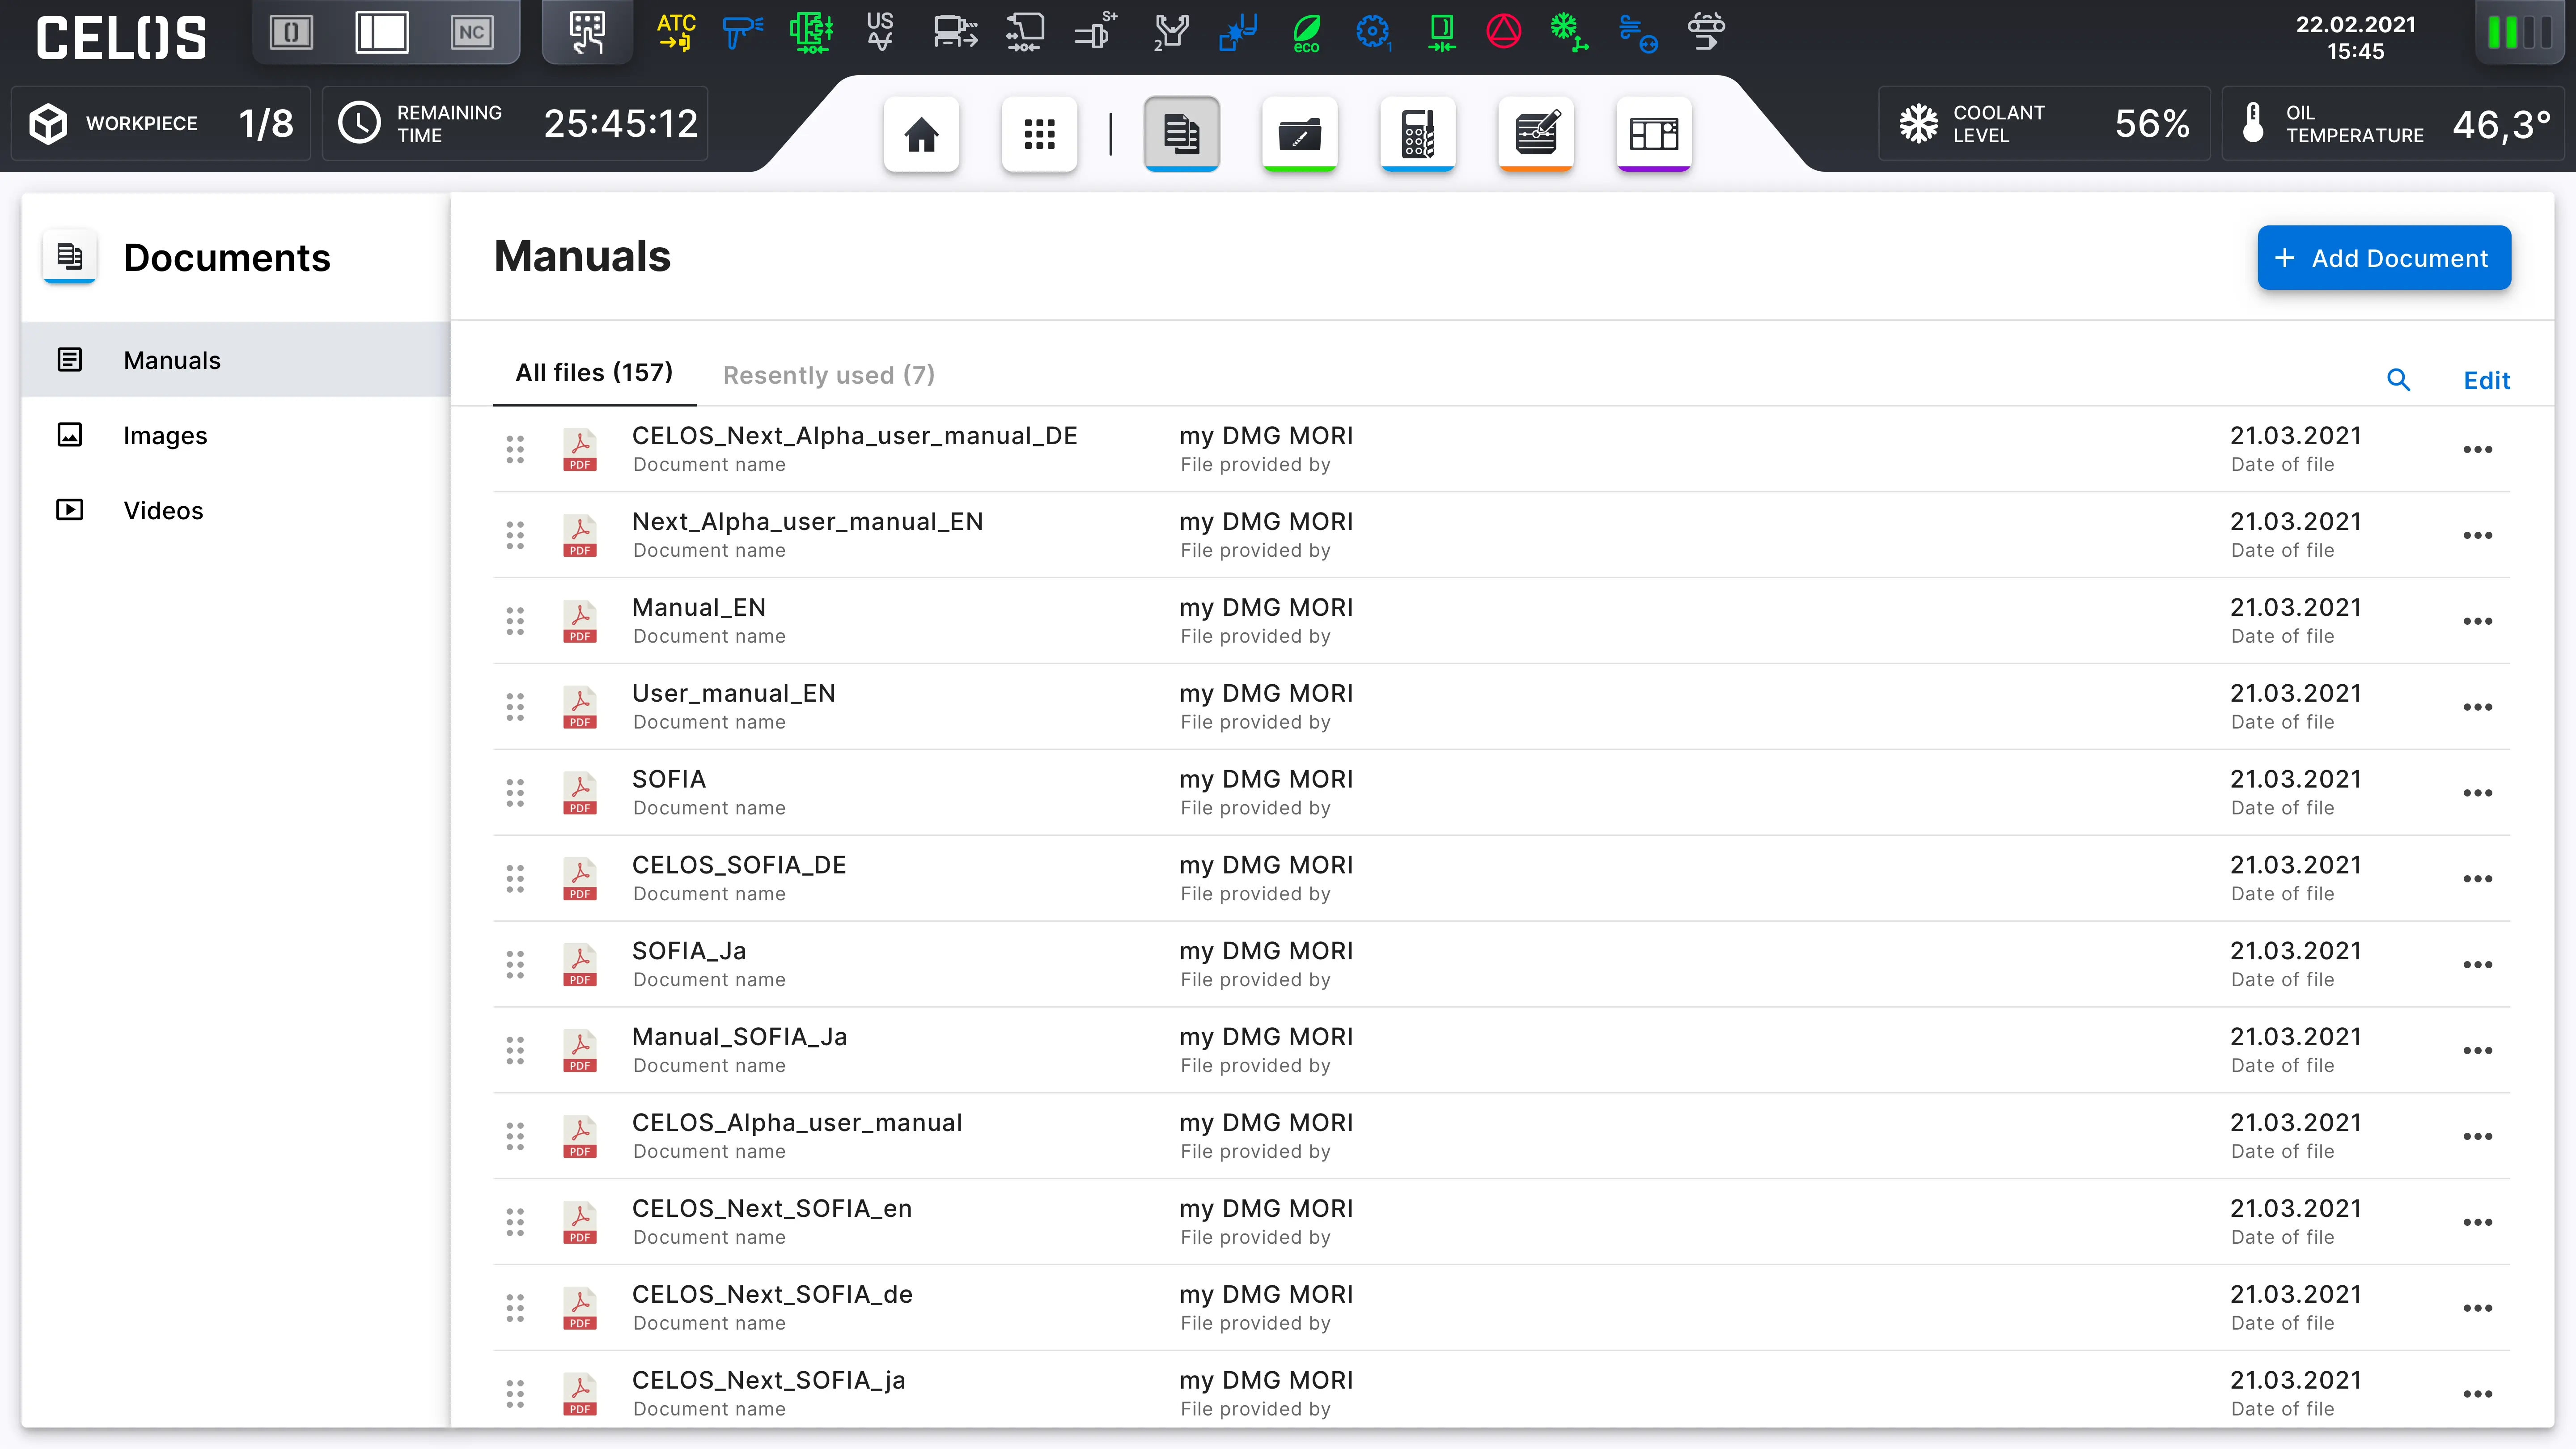Switch to the NC view mode
This screenshot has height=1449, width=2576.
pos(471,33)
